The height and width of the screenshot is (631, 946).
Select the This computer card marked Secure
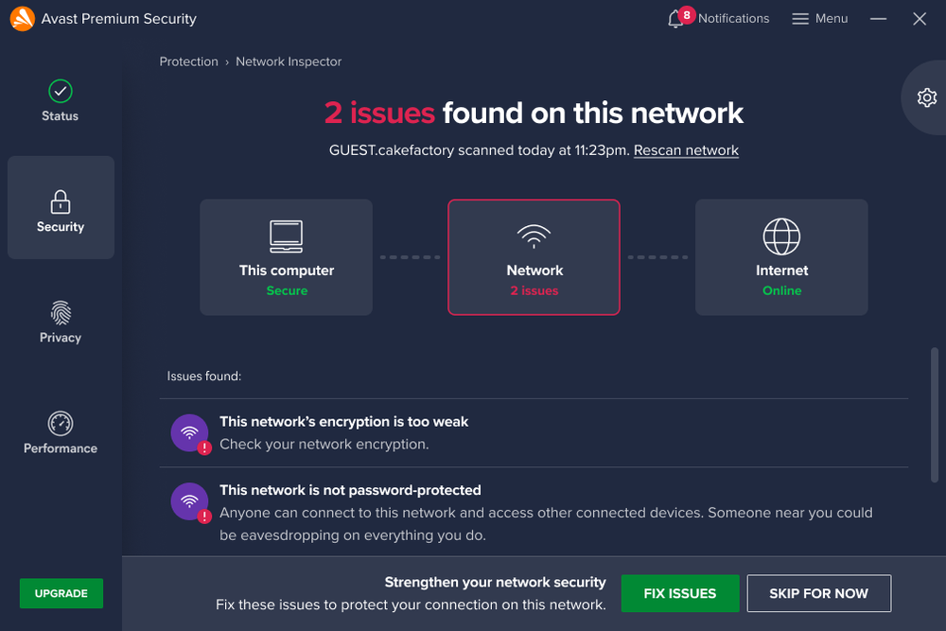tap(286, 256)
